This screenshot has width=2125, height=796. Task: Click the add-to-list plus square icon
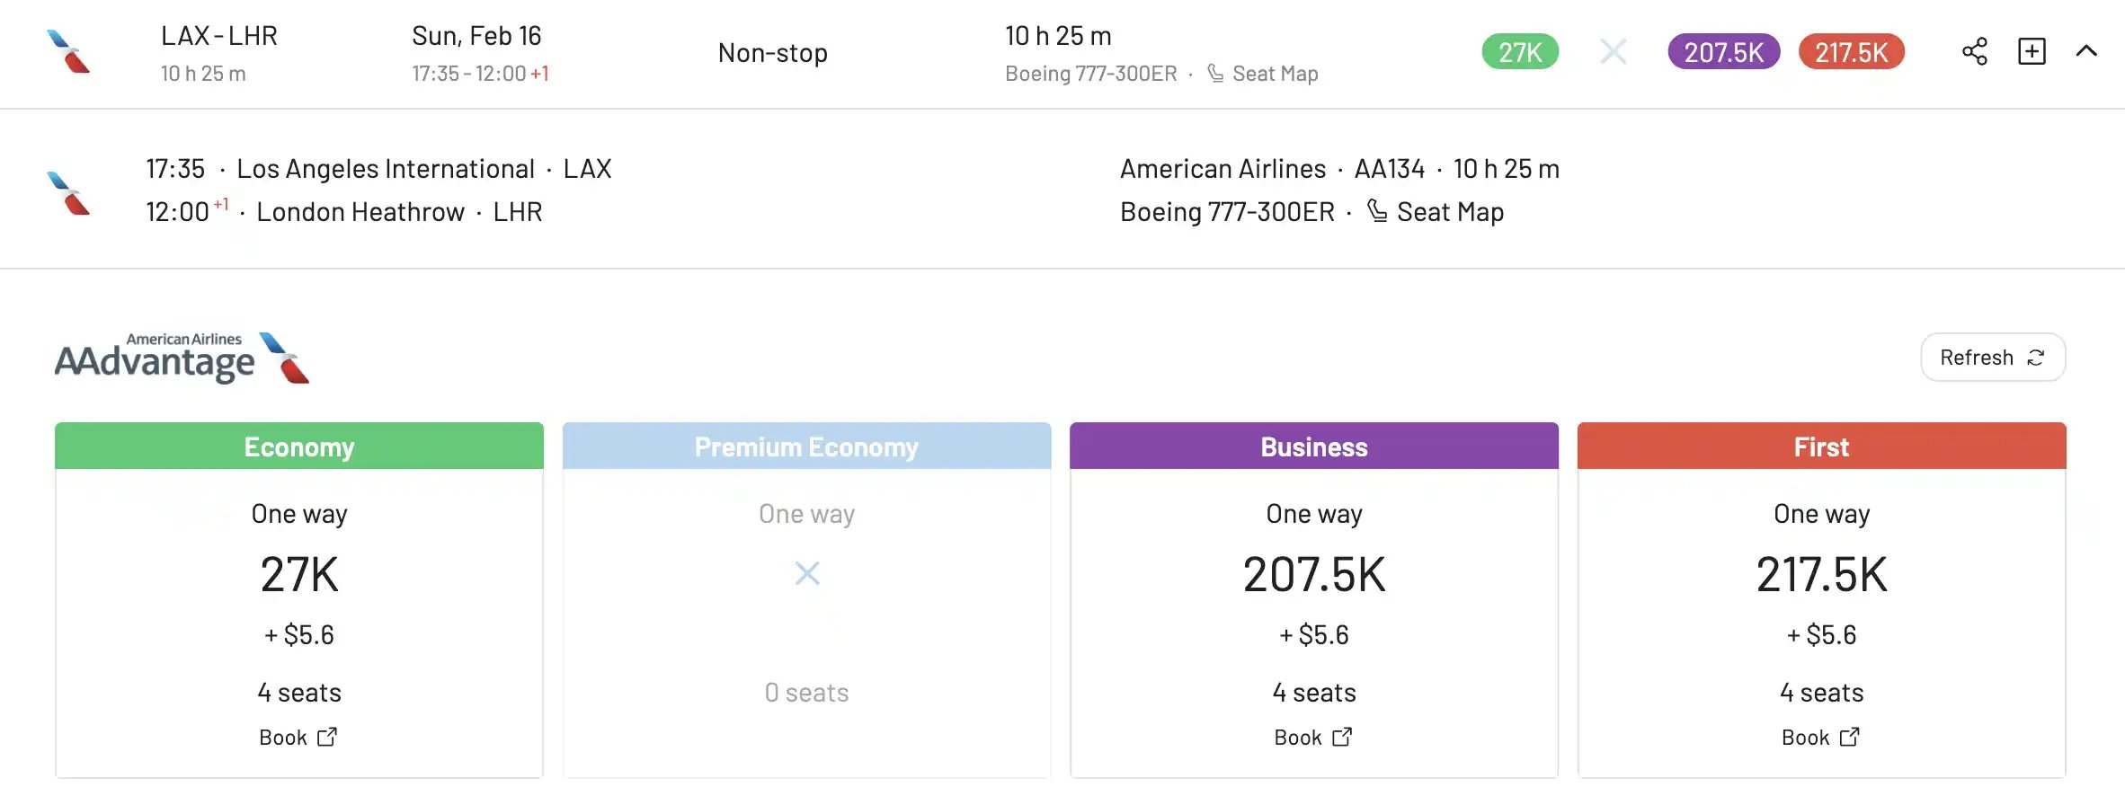(2032, 51)
